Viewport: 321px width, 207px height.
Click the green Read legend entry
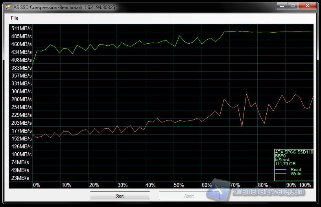pyautogui.click(x=295, y=170)
